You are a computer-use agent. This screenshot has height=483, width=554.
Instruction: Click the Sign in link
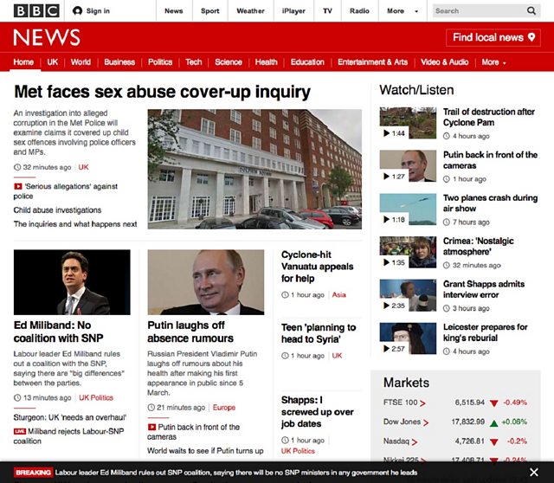[98, 11]
